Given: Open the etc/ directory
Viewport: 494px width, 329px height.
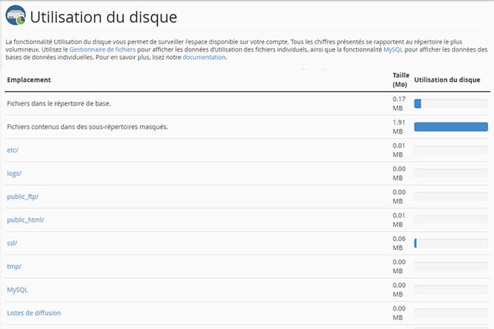Looking at the screenshot, I should click(13, 150).
